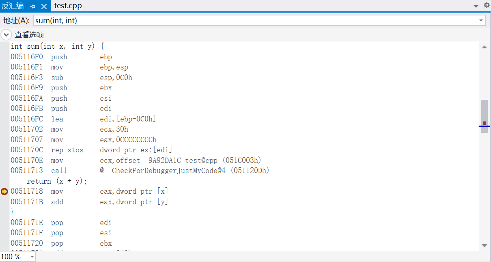Open the 100 % zoom dropdown

pyautogui.click(x=32, y=257)
